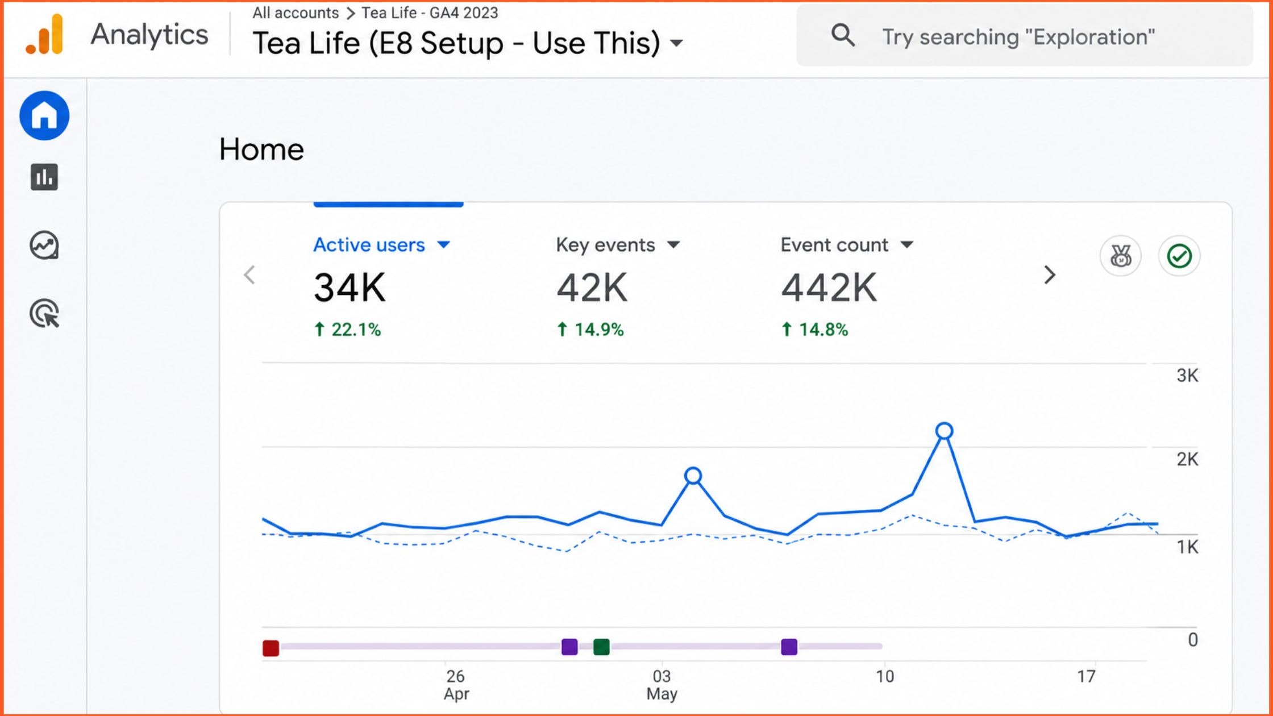The height and width of the screenshot is (716, 1273).
Task: Show the previous metrics with left chevron
Action: (249, 275)
